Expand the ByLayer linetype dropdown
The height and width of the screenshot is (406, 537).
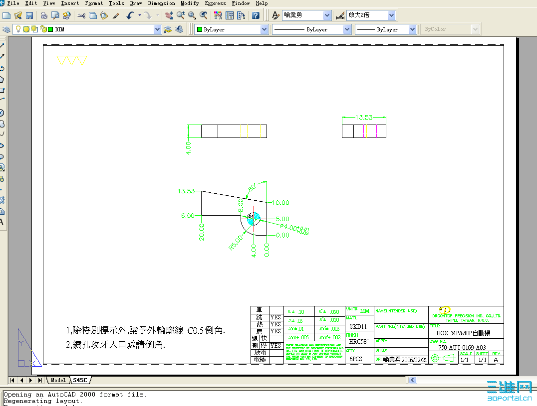tap(347, 29)
